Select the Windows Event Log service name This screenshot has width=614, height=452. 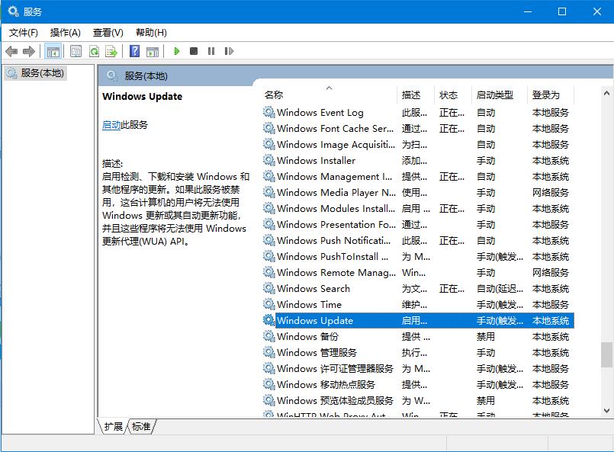[320, 113]
